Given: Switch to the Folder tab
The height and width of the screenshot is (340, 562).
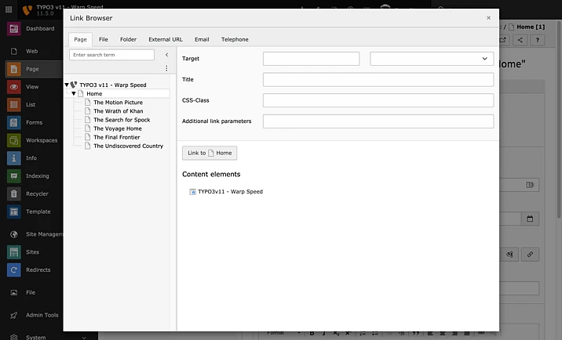Looking at the screenshot, I should [128, 39].
